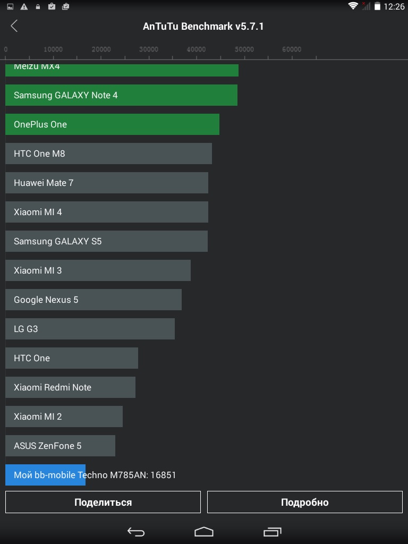
Task: Tap the Android back navigation icon
Action: click(x=135, y=531)
